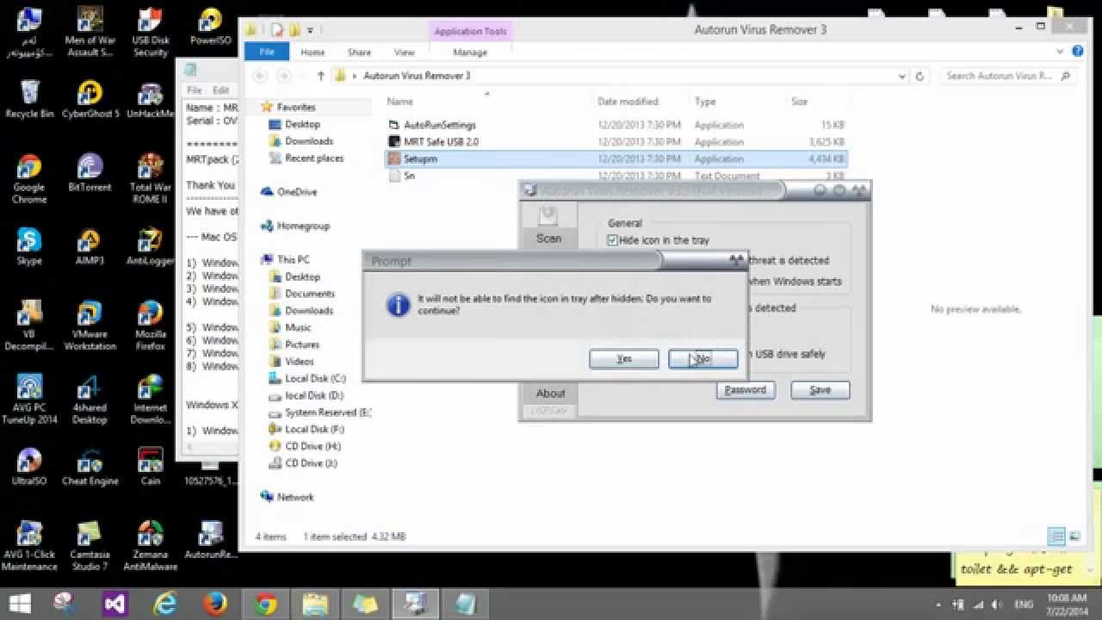The height and width of the screenshot is (620, 1102).
Task: Open Firefox from the taskbar
Action: coord(215,604)
